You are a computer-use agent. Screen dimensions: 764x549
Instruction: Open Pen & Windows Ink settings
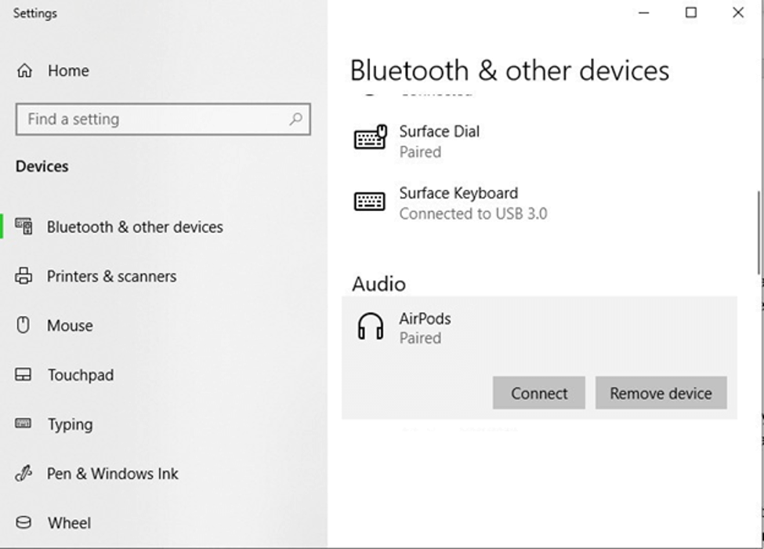click(x=113, y=474)
